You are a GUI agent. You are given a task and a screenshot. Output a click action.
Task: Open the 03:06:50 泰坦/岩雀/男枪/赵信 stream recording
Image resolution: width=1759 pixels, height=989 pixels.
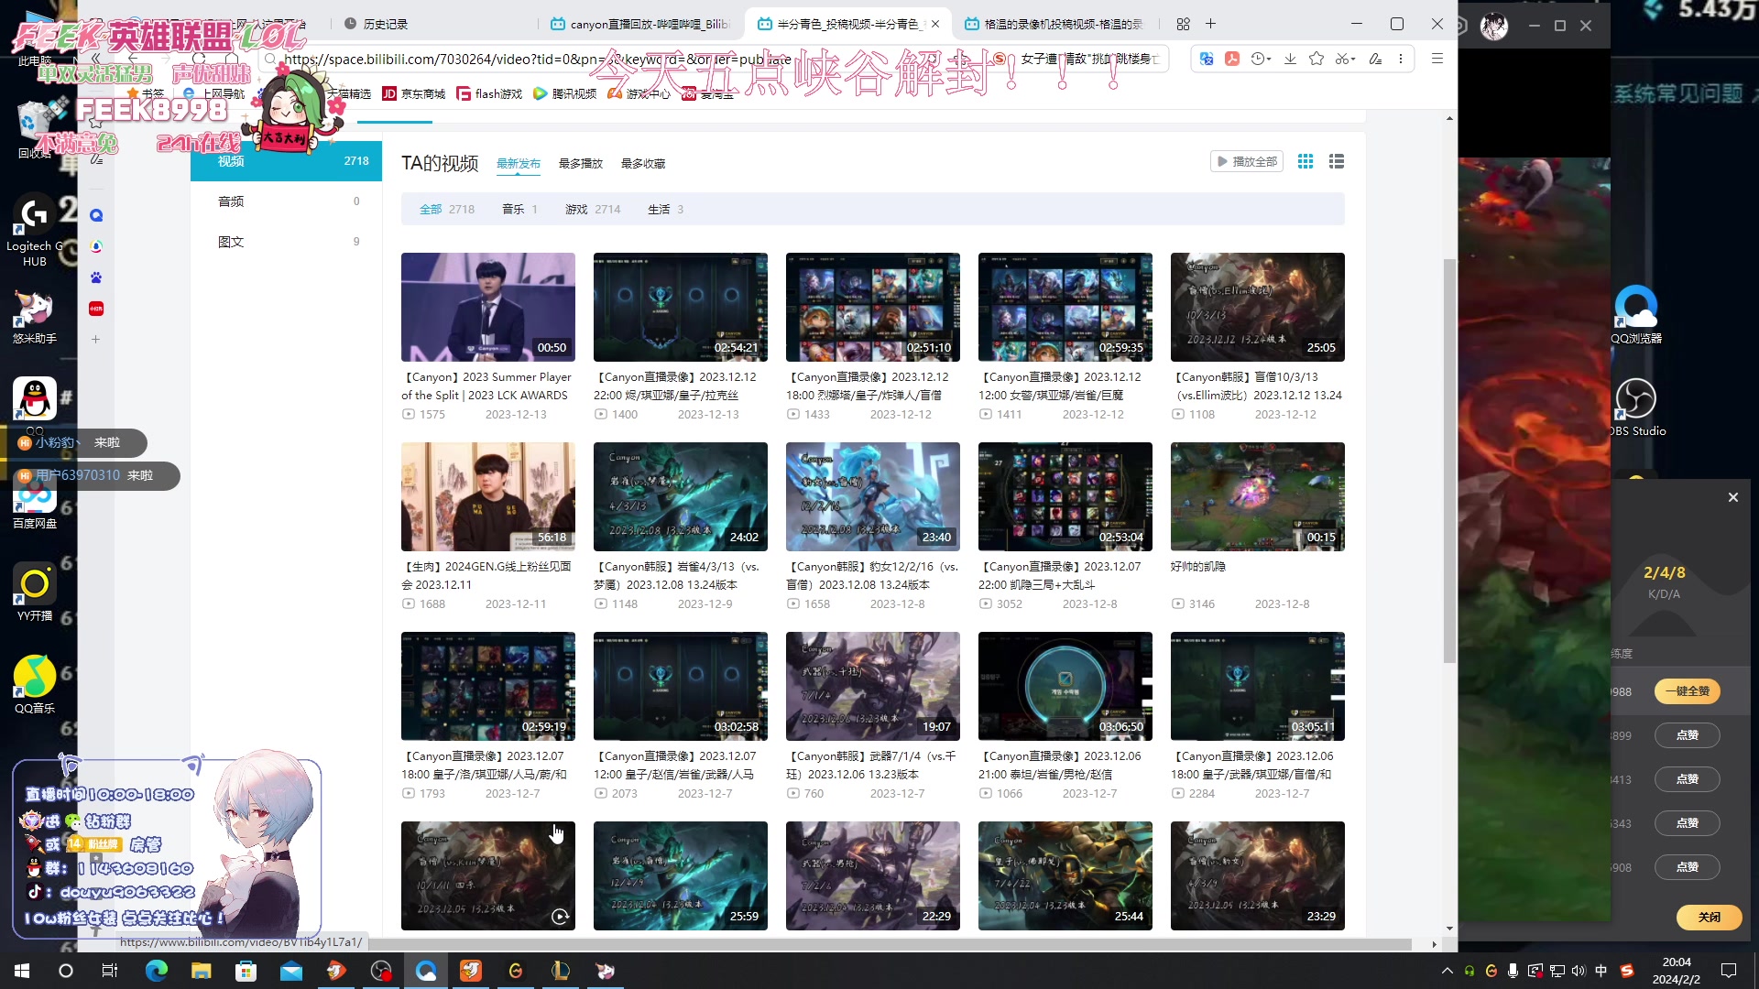[x=1065, y=686]
